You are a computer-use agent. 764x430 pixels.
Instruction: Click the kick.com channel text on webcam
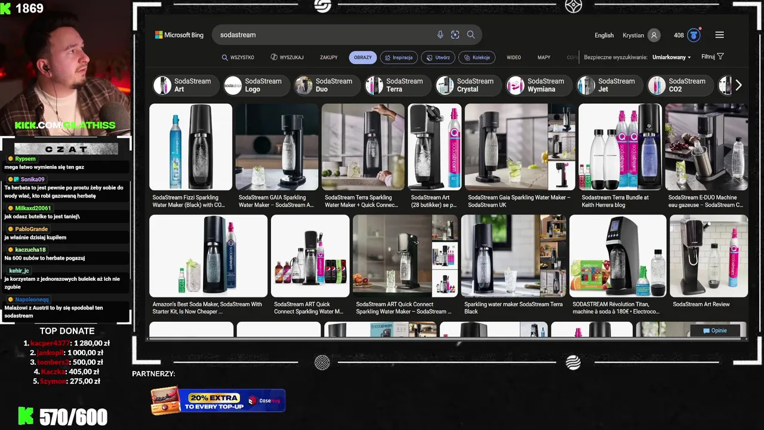[x=65, y=125]
